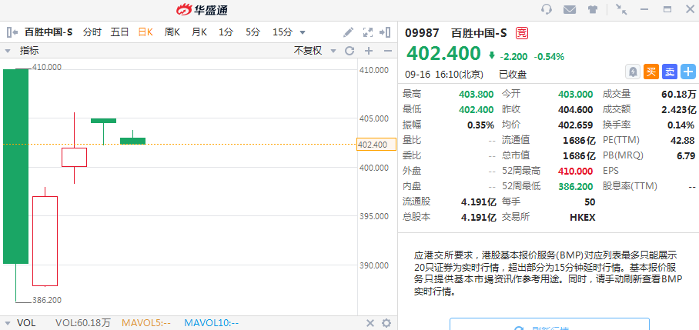Click the 买 buy button

pos(651,72)
